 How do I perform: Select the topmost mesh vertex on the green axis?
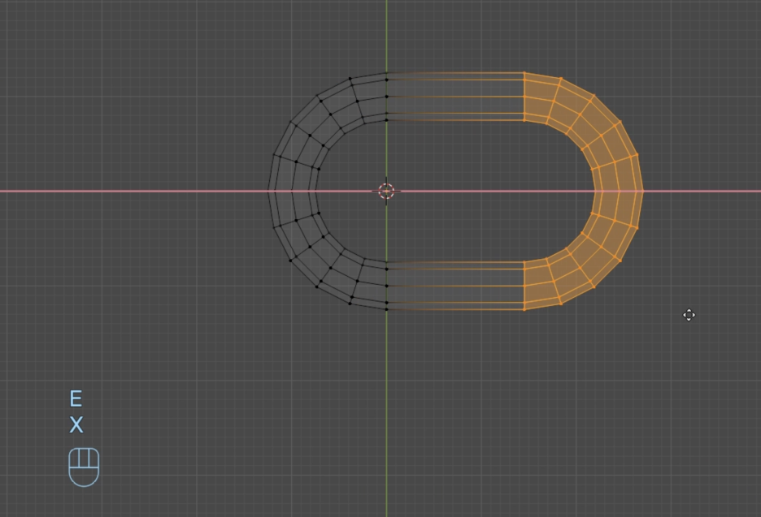(387, 74)
